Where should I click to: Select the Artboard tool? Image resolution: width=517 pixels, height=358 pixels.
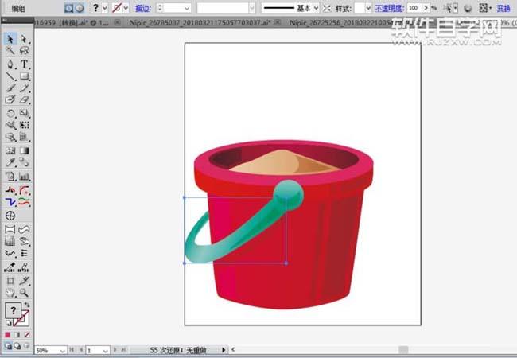tap(10, 281)
